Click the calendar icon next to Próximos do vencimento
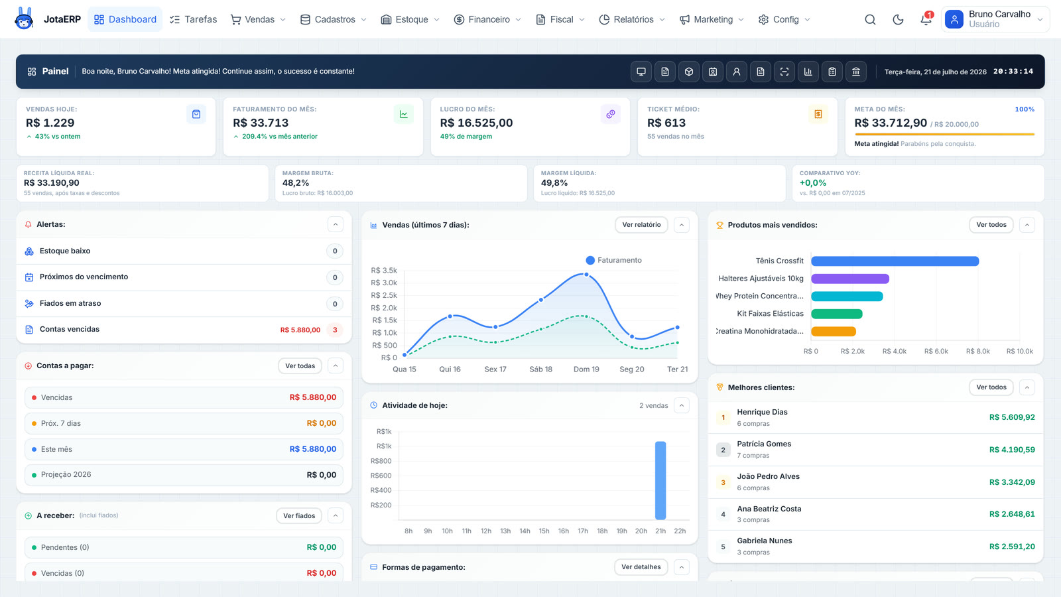The image size is (1061, 597). click(x=29, y=277)
